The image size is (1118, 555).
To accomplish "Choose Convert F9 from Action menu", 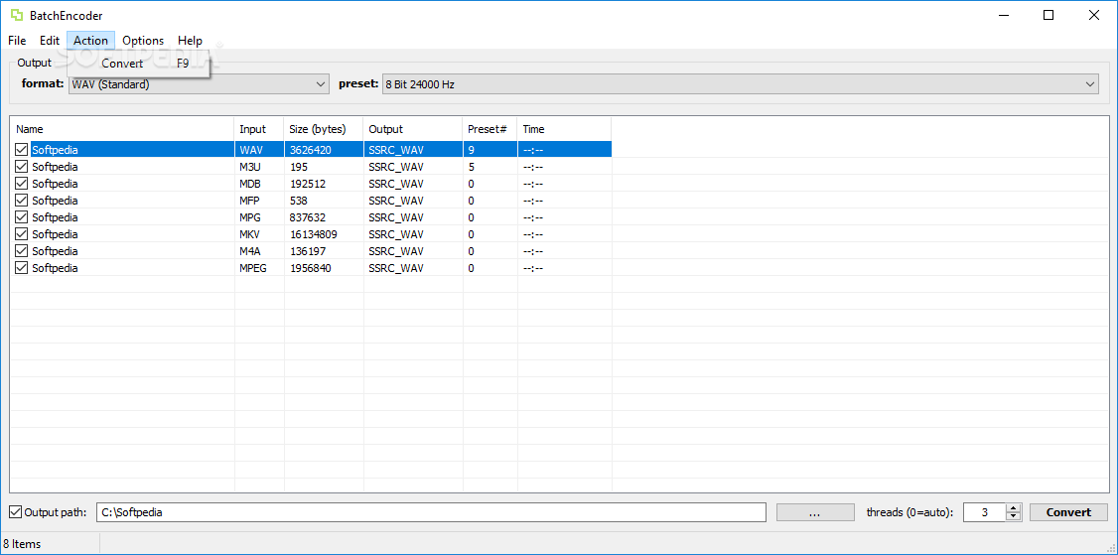I will pyautogui.click(x=139, y=64).
